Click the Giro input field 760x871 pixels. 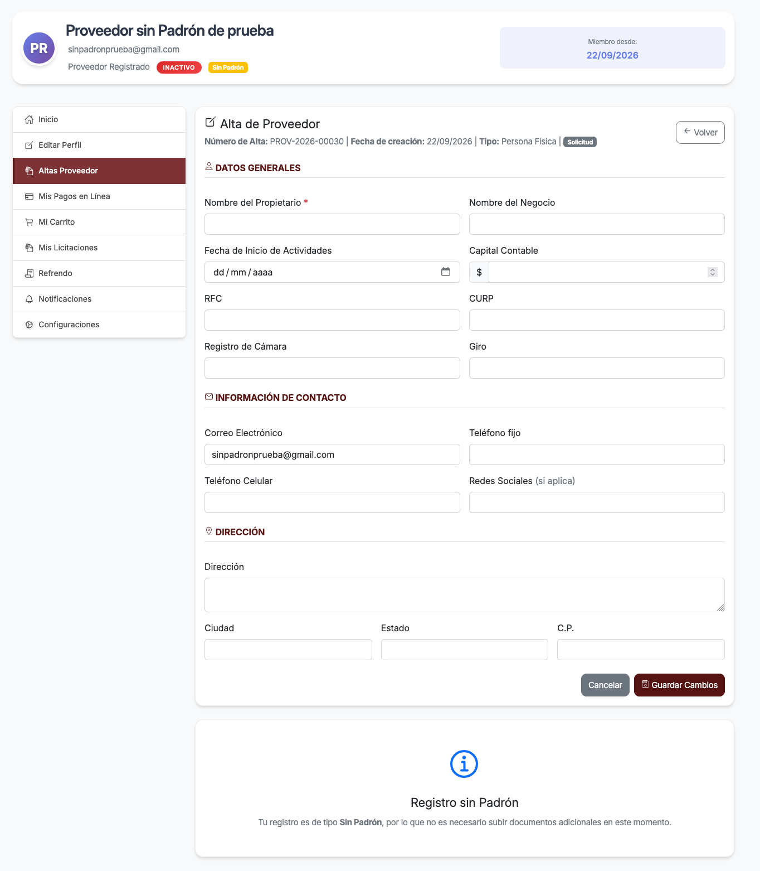tap(597, 368)
